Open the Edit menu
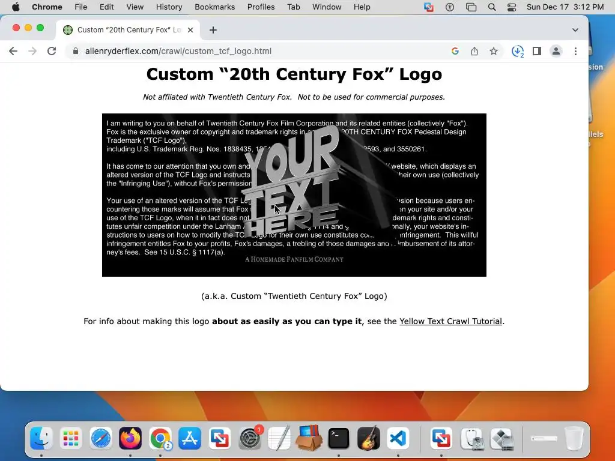Screen dimensions: 615x461 [x=106, y=7]
